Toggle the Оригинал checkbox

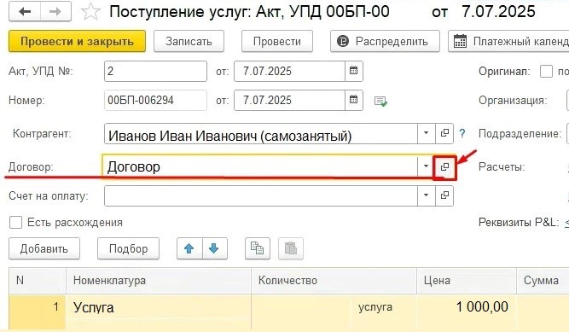pyautogui.click(x=546, y=71)
